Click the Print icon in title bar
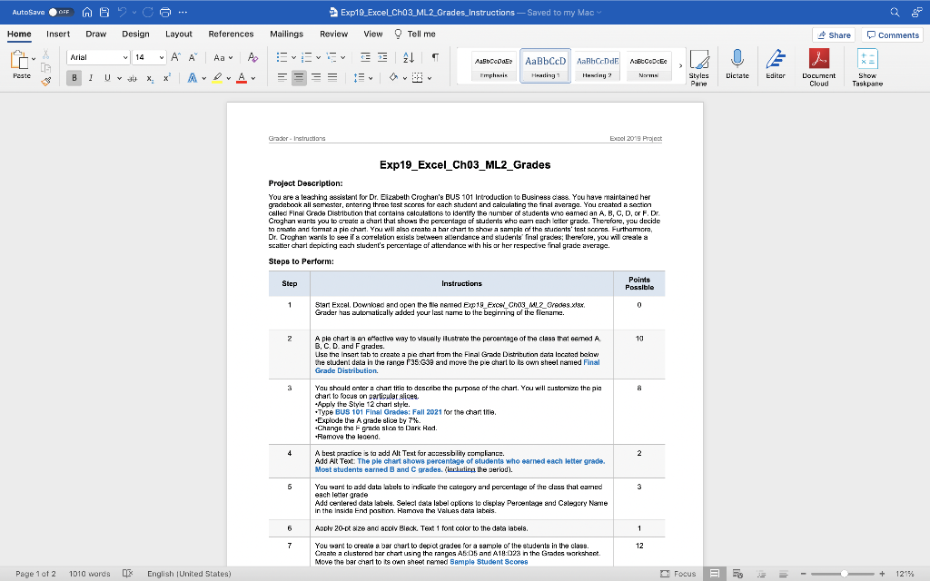This screenshot has height=581, width=930. pyautogui.click(x=165, y=12)
